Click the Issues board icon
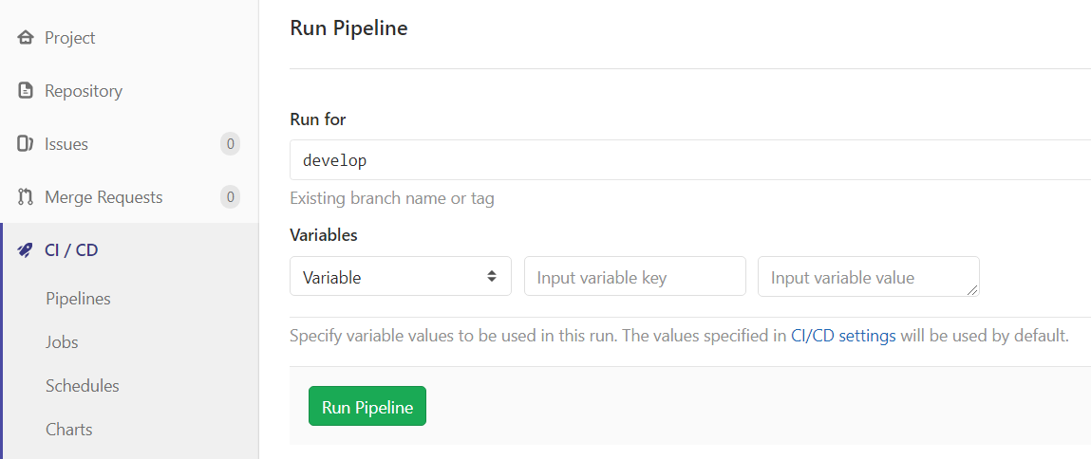Screen dimensions: 1091x459 pyautogui.click(x=26, y=144)
